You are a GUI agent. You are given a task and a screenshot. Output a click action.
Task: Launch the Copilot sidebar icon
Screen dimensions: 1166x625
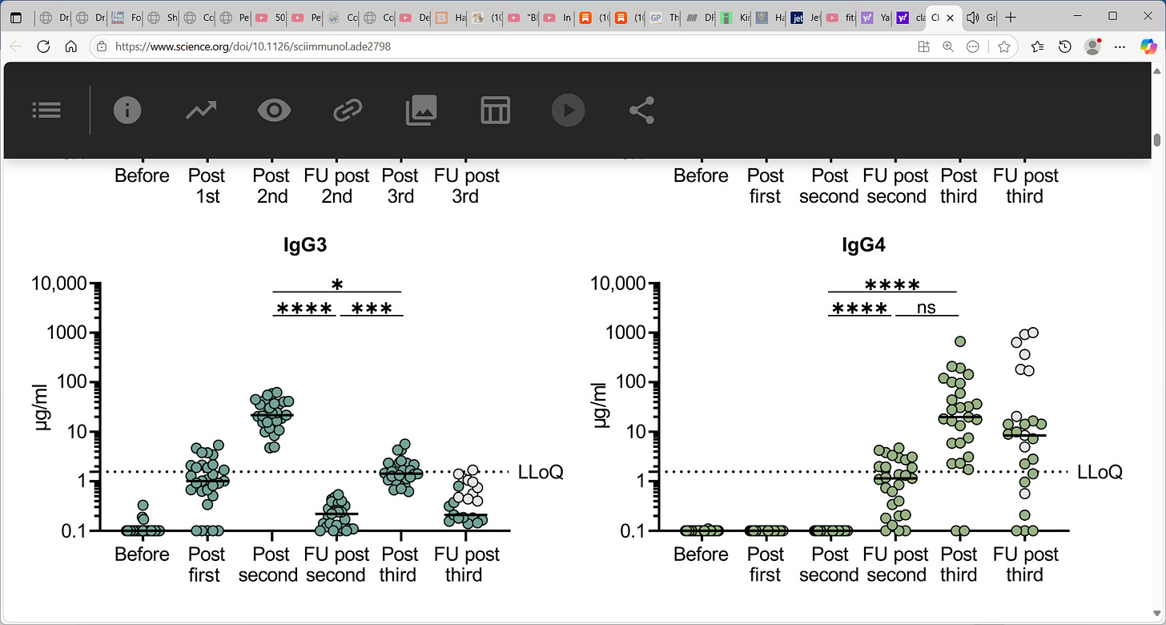(1148, 47)
